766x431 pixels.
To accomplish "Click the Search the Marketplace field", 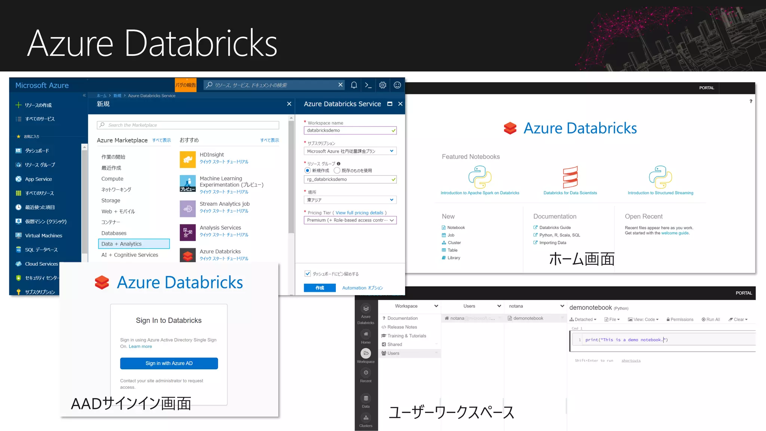I will (188, 125).
